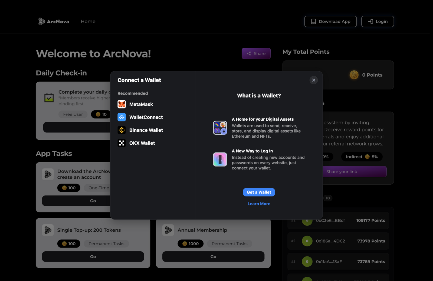Open the Learn More link
433x281 pixels.
point(259,204)
